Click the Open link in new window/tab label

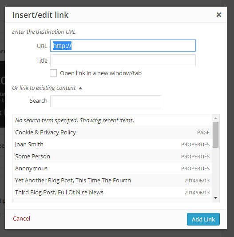click(x=101, y=73)
